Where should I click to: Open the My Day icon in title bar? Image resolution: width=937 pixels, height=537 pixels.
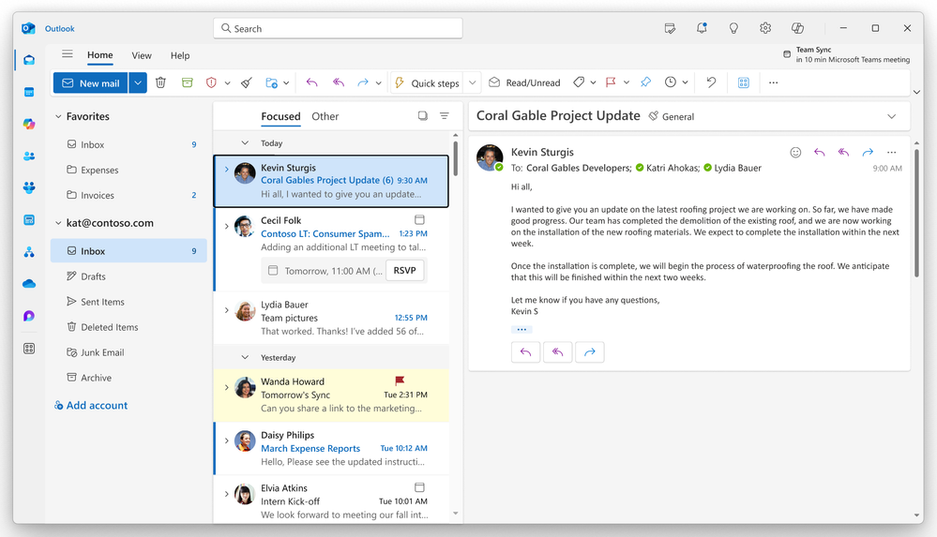[x=670, y=28]
